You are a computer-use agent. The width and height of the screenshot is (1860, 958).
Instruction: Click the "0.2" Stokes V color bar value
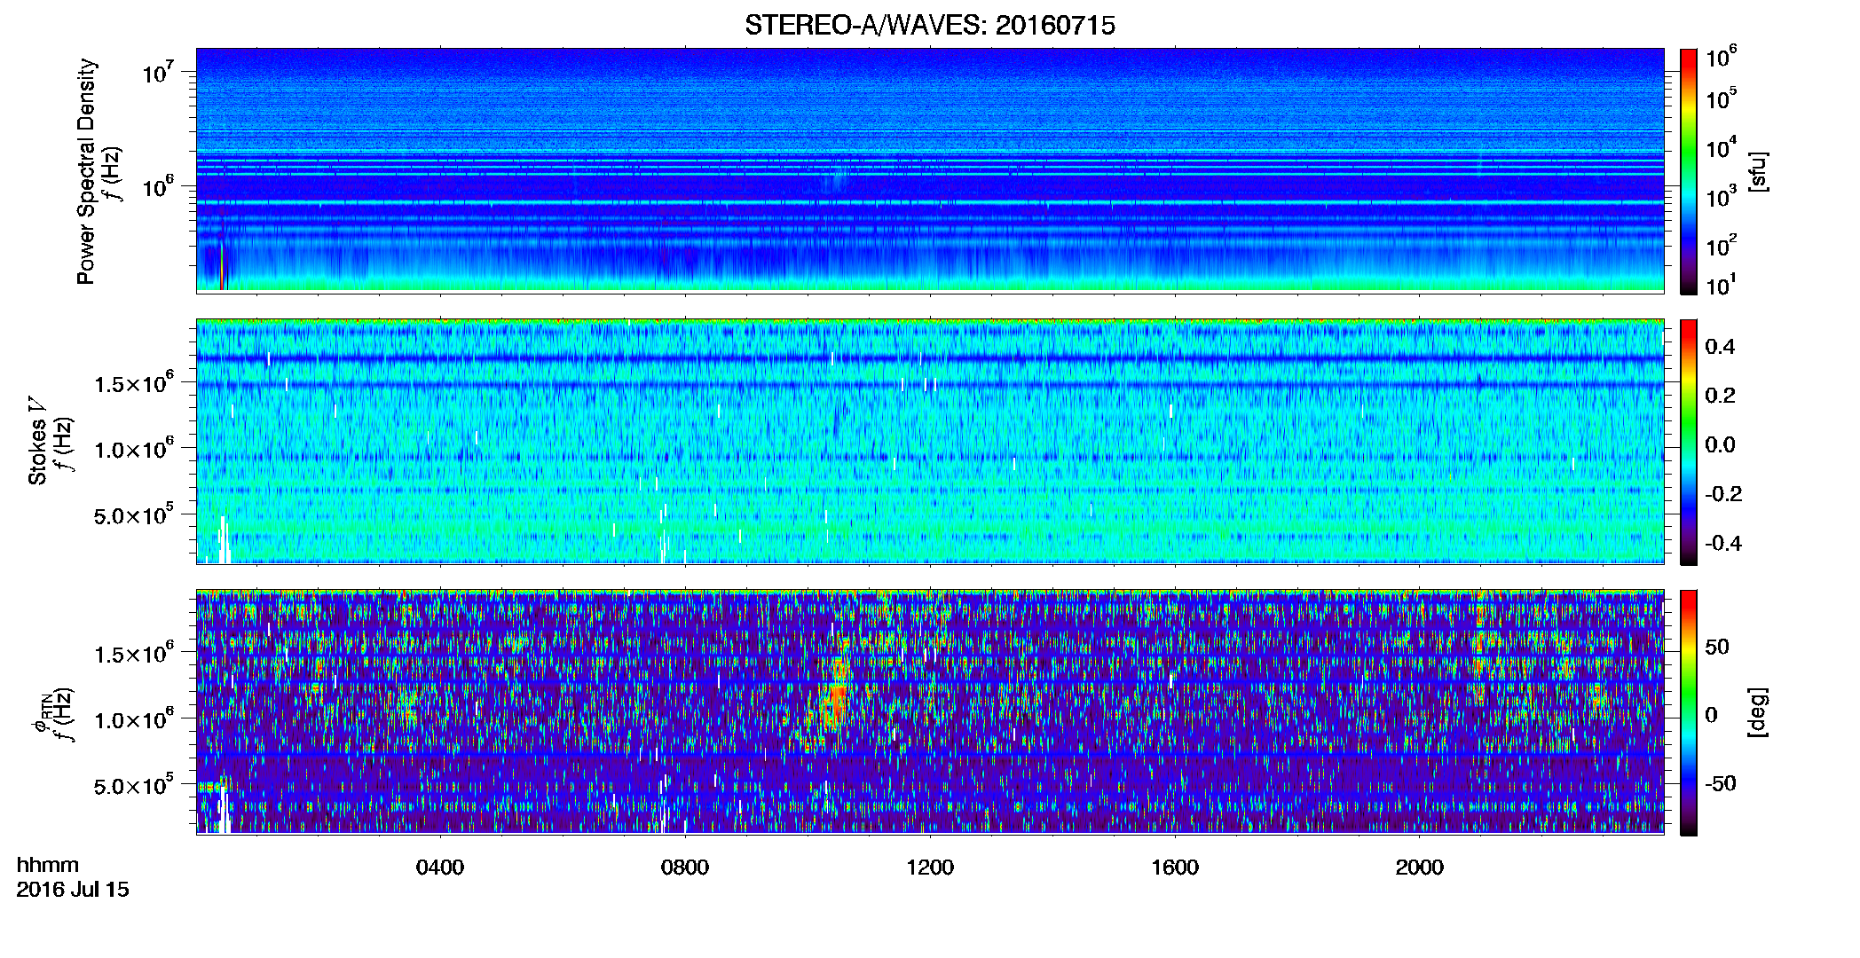(1720, 396)
